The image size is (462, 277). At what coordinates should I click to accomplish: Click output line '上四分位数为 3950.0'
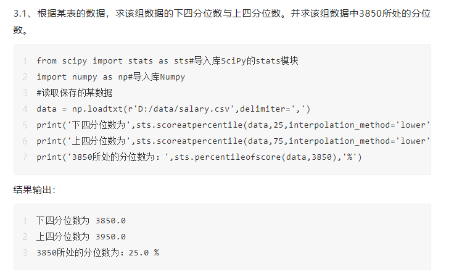click(81, 236)
